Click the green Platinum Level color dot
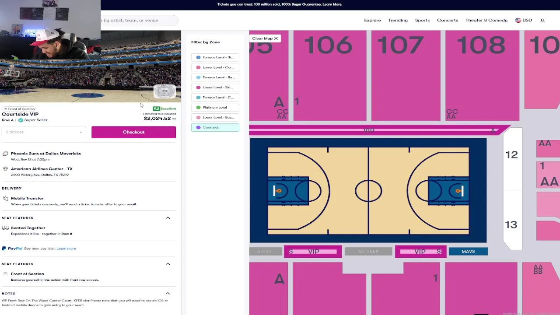Viewport: 560px width, 315px height. pyautogui.click(x=198, y=108)
